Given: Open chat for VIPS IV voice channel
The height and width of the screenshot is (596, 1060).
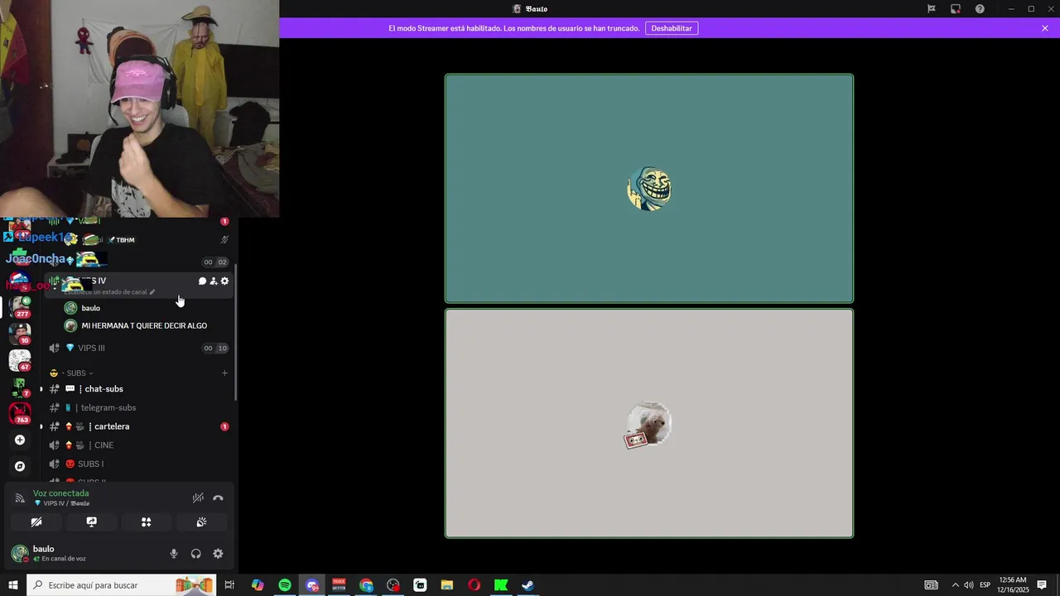Looking at the screenshot, I should coord(202,281).
